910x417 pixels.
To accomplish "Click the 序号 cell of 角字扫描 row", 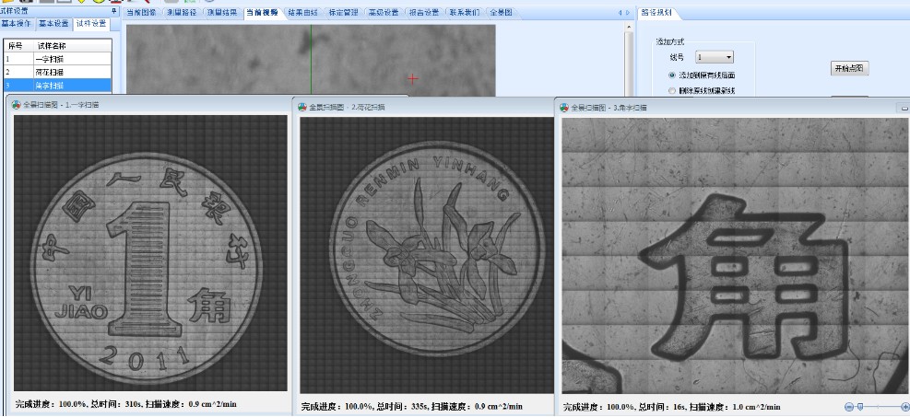I will click(x=18, y=86).
